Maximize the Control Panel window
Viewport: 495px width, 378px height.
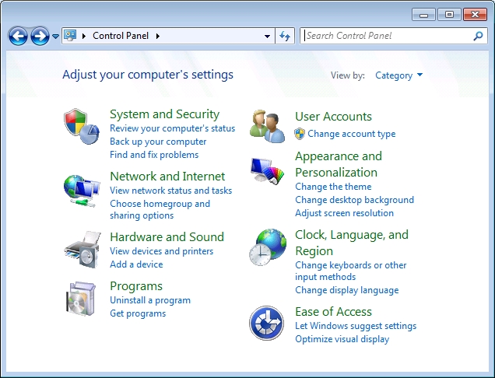(449, 15)
